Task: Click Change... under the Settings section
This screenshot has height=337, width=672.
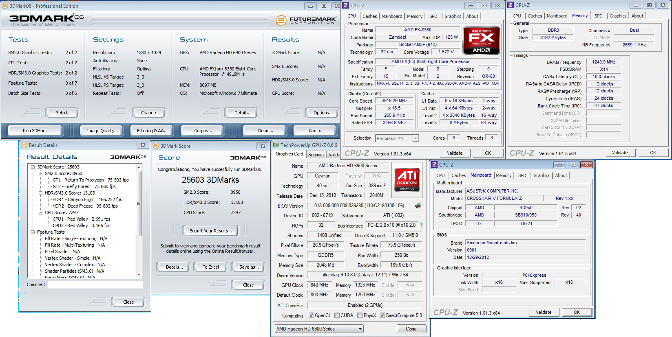Action: 148,113
